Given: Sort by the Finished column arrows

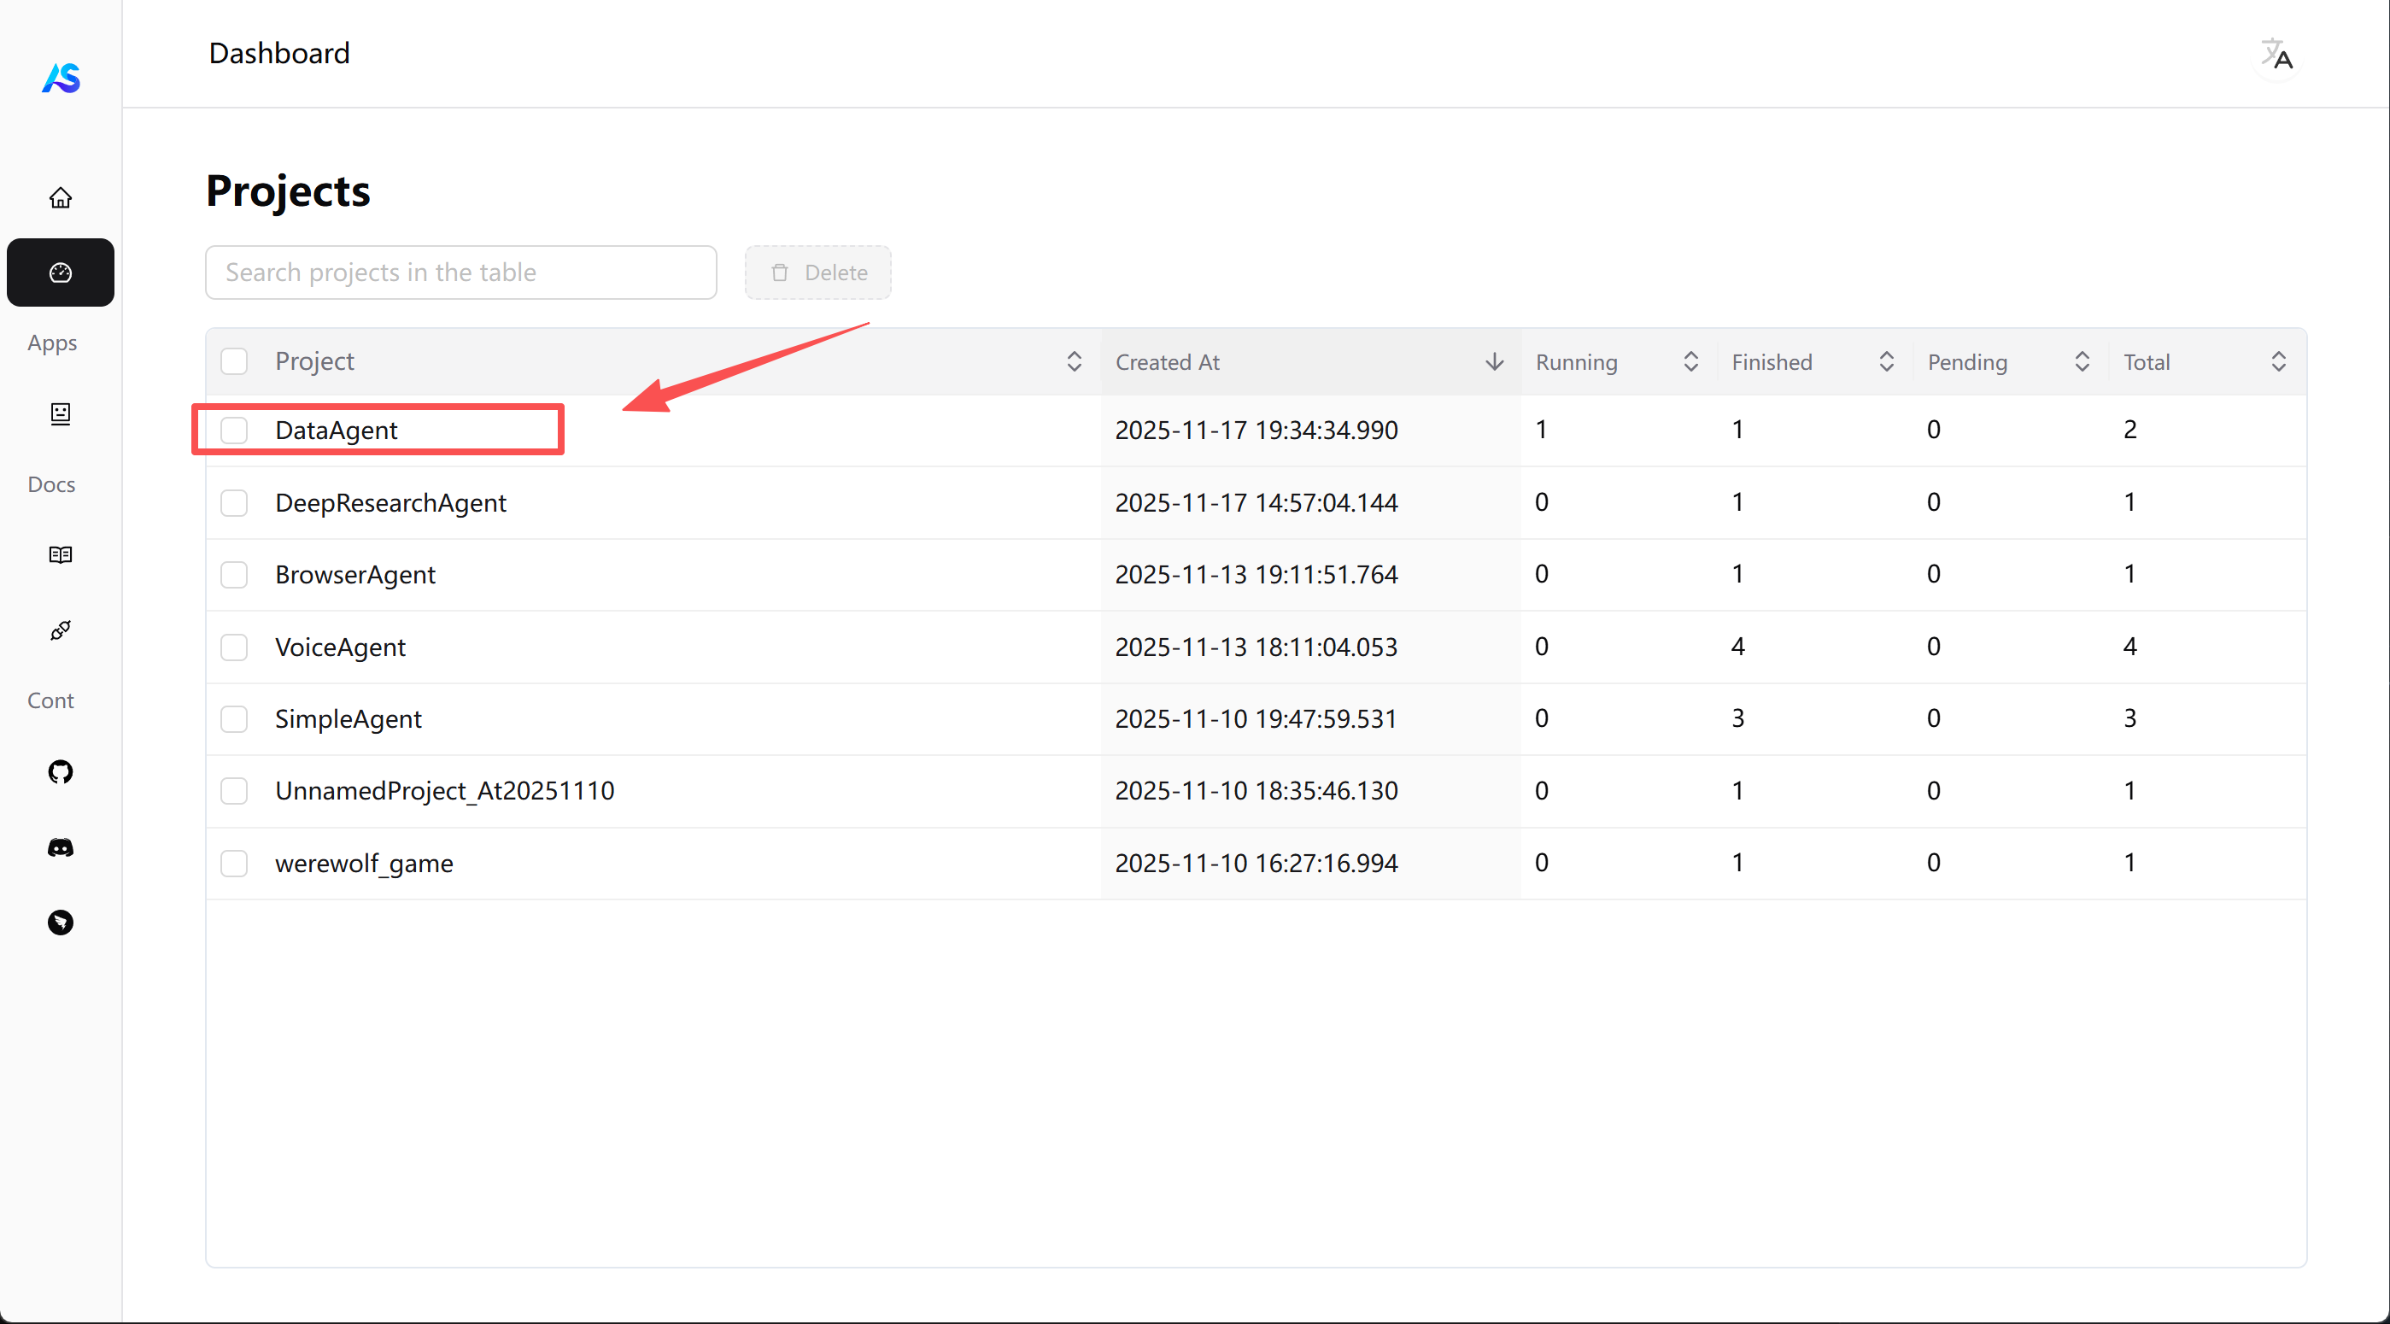Looking at the screenshot, I should 1886,362.
